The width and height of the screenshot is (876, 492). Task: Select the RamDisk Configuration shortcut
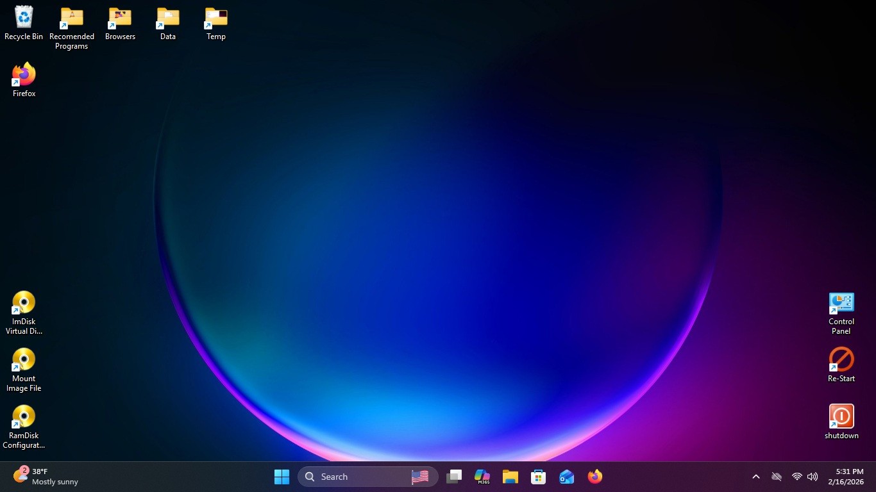coord(24,427)
